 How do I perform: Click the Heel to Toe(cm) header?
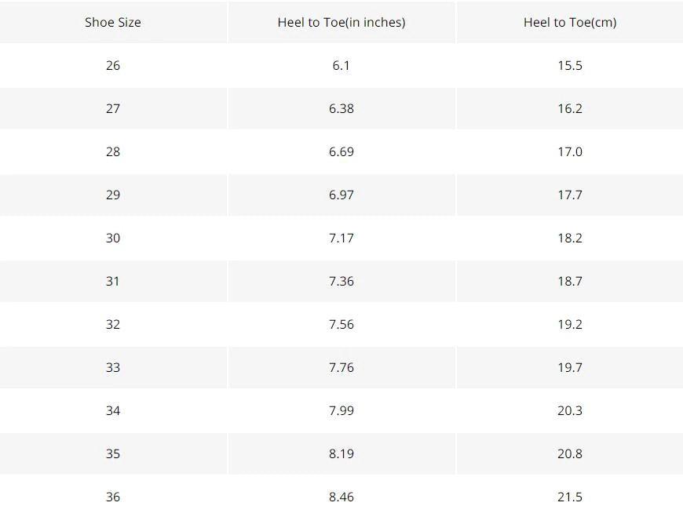(570, 22)
